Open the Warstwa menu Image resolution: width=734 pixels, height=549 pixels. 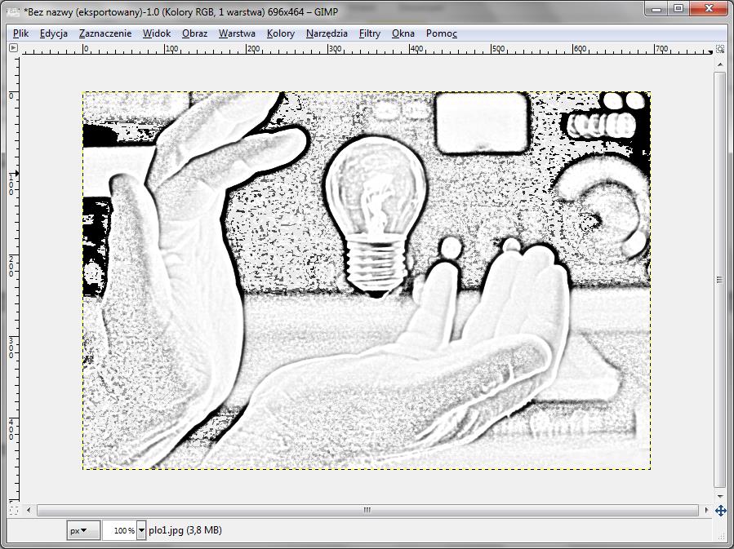coord(237,33)
